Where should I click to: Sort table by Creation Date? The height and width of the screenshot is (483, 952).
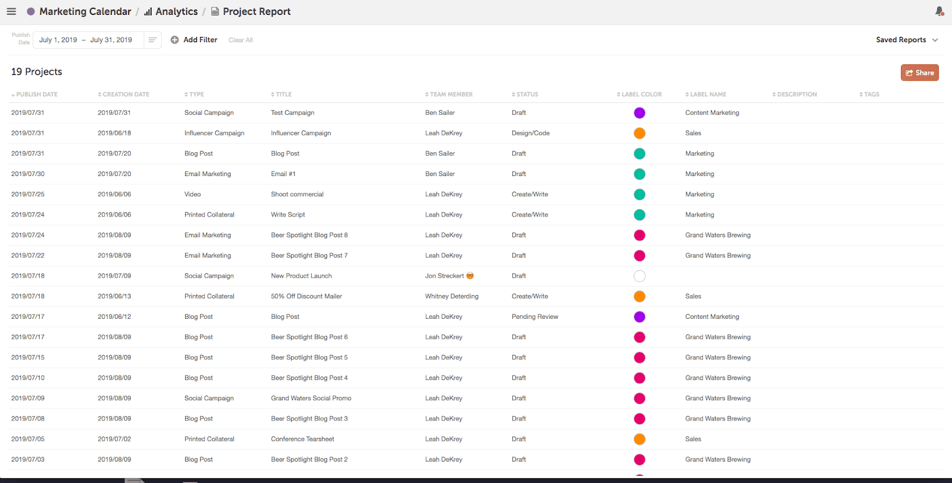pyautogui.click(x=124, y=95)
